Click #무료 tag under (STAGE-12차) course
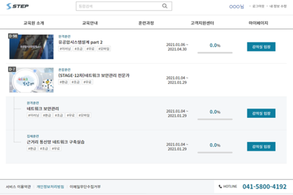 [x=88, y=82]
